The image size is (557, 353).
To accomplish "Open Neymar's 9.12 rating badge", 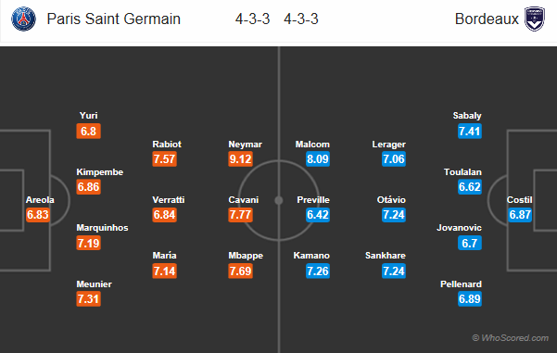I will 240,158.
